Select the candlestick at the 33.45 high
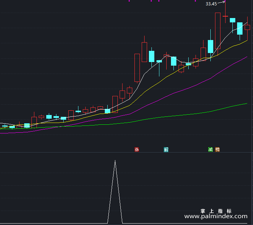 (x=225, y=16)
